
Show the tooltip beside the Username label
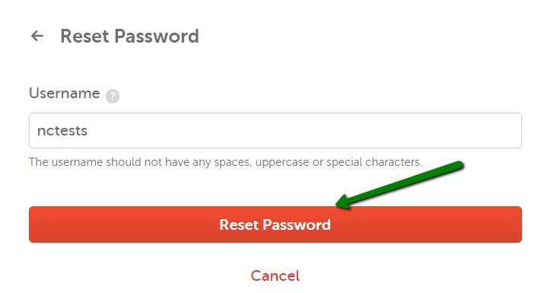[x=113, y=96]
